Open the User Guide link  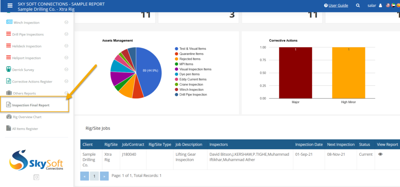coord(338,5)
